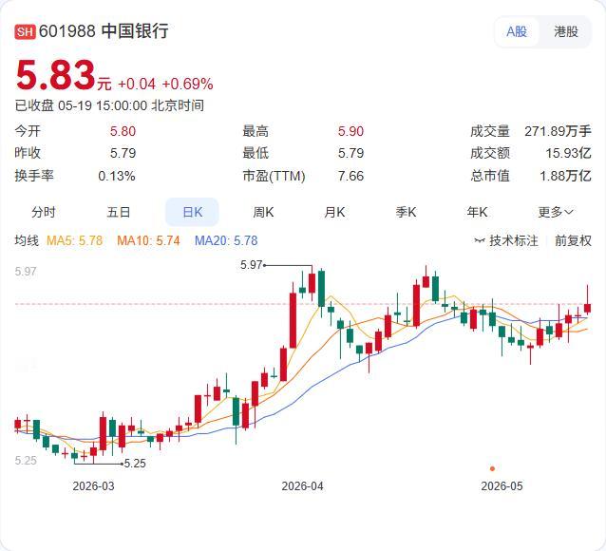The image size is (606, 551).
Task: Click the orange event dot below the chart
Action: coord(492,468)
